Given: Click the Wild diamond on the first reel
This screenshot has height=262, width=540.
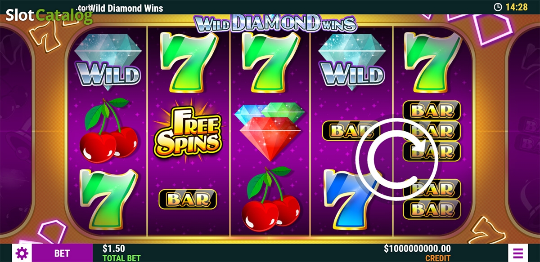Looking at the screenshot, I should tap(107, 60).
